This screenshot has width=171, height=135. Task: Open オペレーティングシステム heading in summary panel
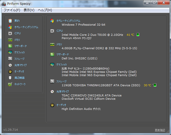pyautogui.click(x=68, y=21)
